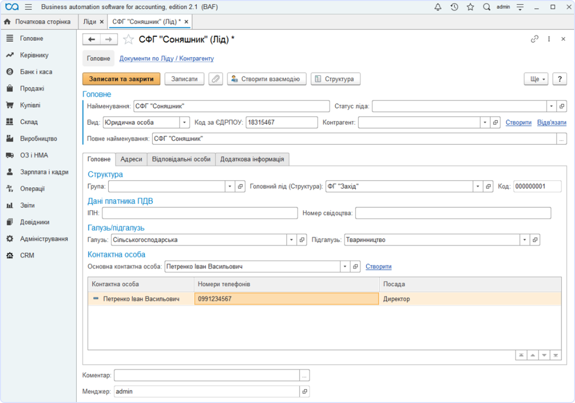Click the Найменування input field
575x403 pixels.
click(x=232, y=106)
